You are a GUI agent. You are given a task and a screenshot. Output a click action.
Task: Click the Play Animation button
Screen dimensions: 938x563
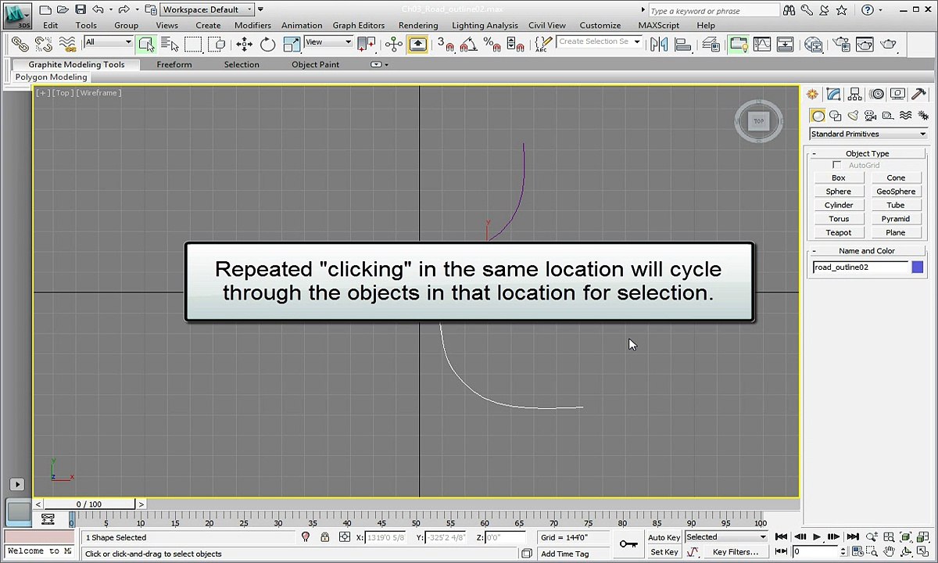pos(817,537)
